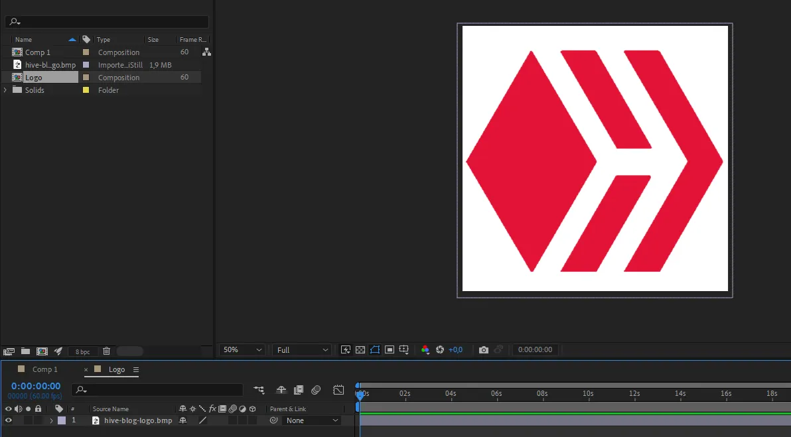Enable Frame Blending for composition

coord(299,390)
